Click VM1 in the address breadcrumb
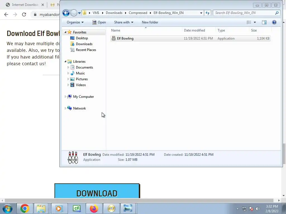The width and height of the screenshot is (286, 214). (96, 13)
